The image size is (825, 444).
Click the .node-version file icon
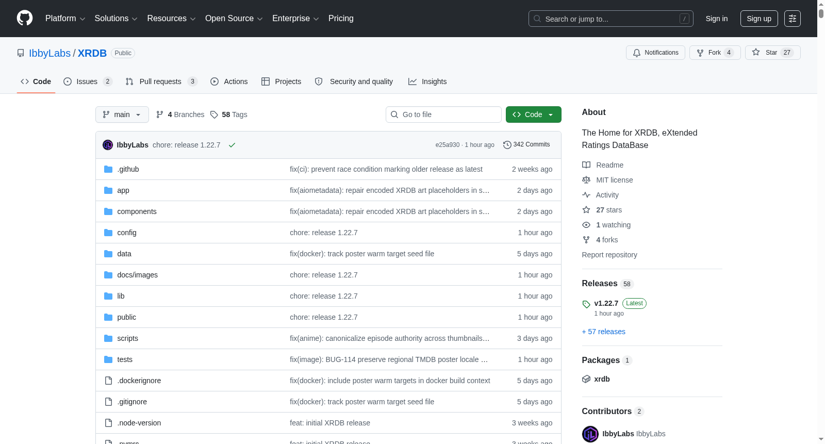108,423
